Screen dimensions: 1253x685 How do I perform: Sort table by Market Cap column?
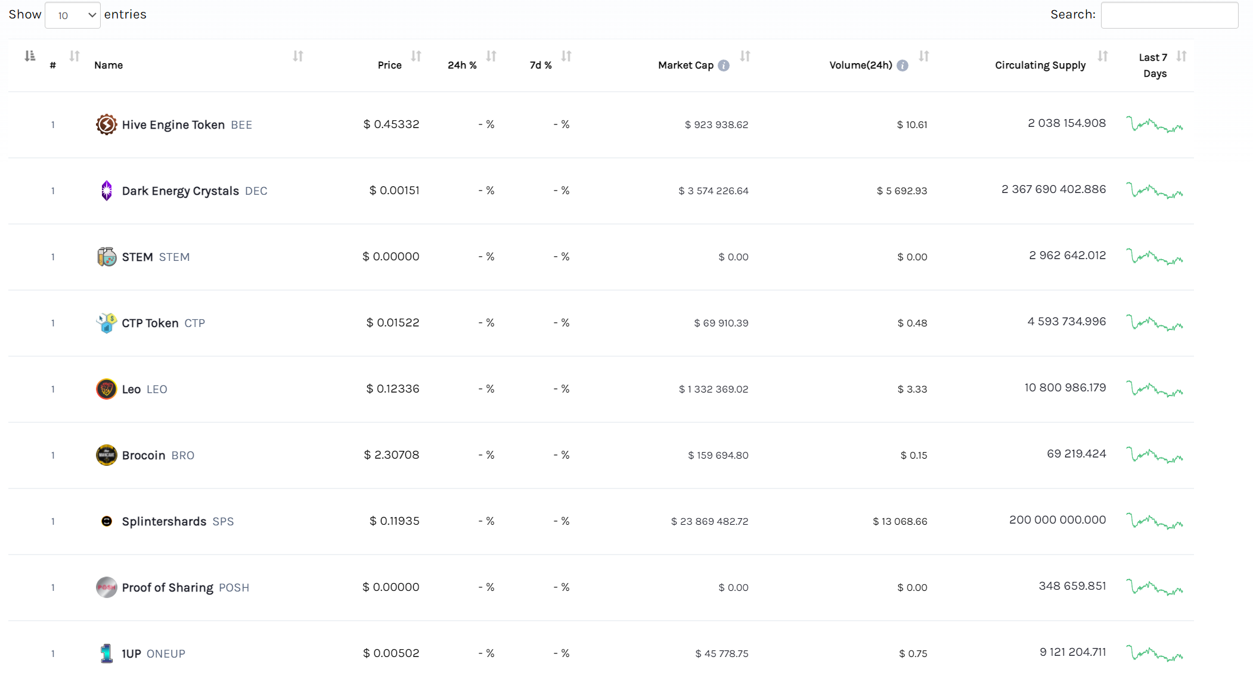(x=745, y=56)
